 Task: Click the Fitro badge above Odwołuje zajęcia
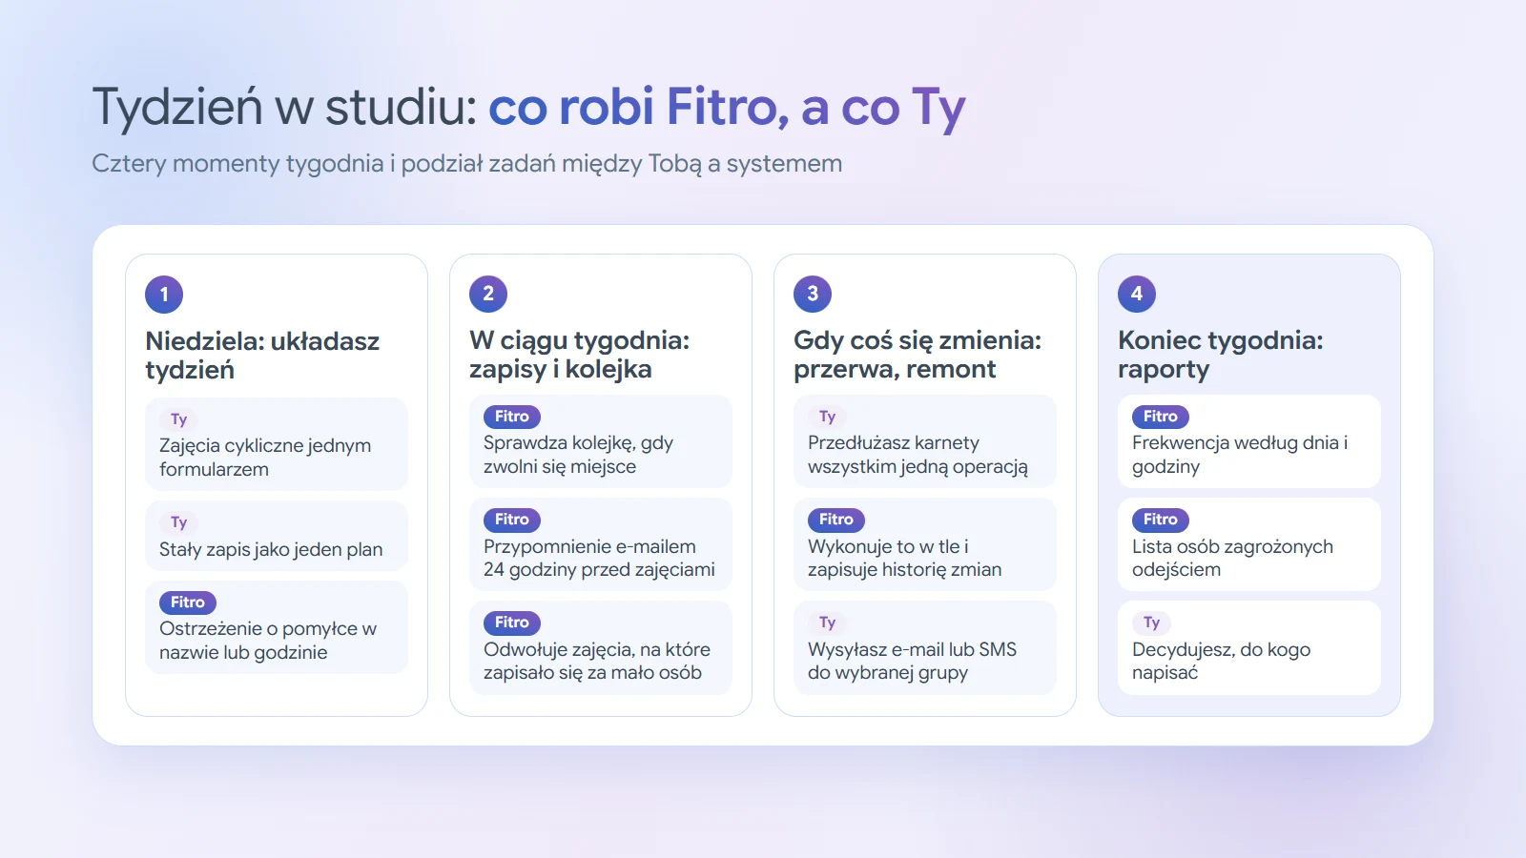[x=512, y=623]
